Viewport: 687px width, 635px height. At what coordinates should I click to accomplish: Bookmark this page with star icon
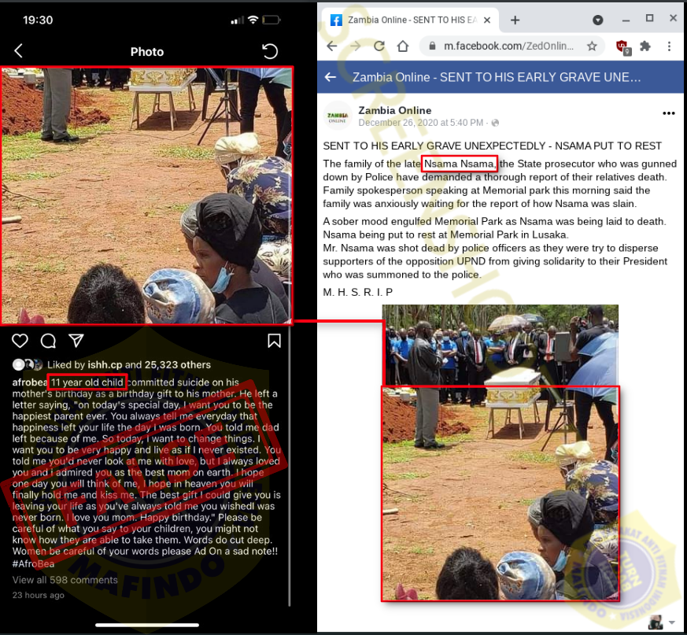coord(592,46)
